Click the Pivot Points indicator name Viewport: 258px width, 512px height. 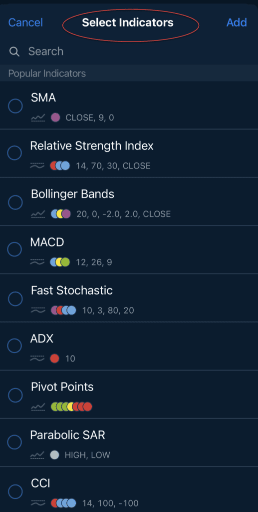pyautogui.click(x=62, y=387)
